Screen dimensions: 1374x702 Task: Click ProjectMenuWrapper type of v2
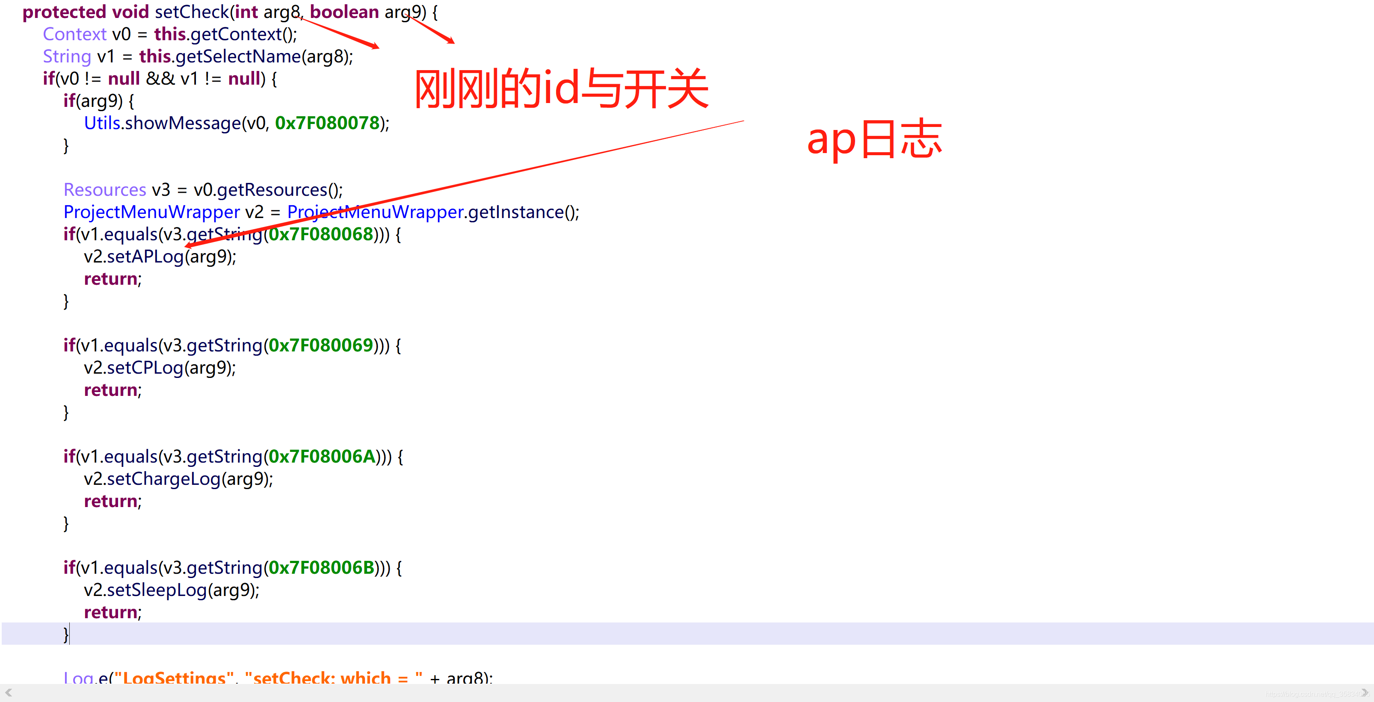pyautogui.click(x=151, y=212)
